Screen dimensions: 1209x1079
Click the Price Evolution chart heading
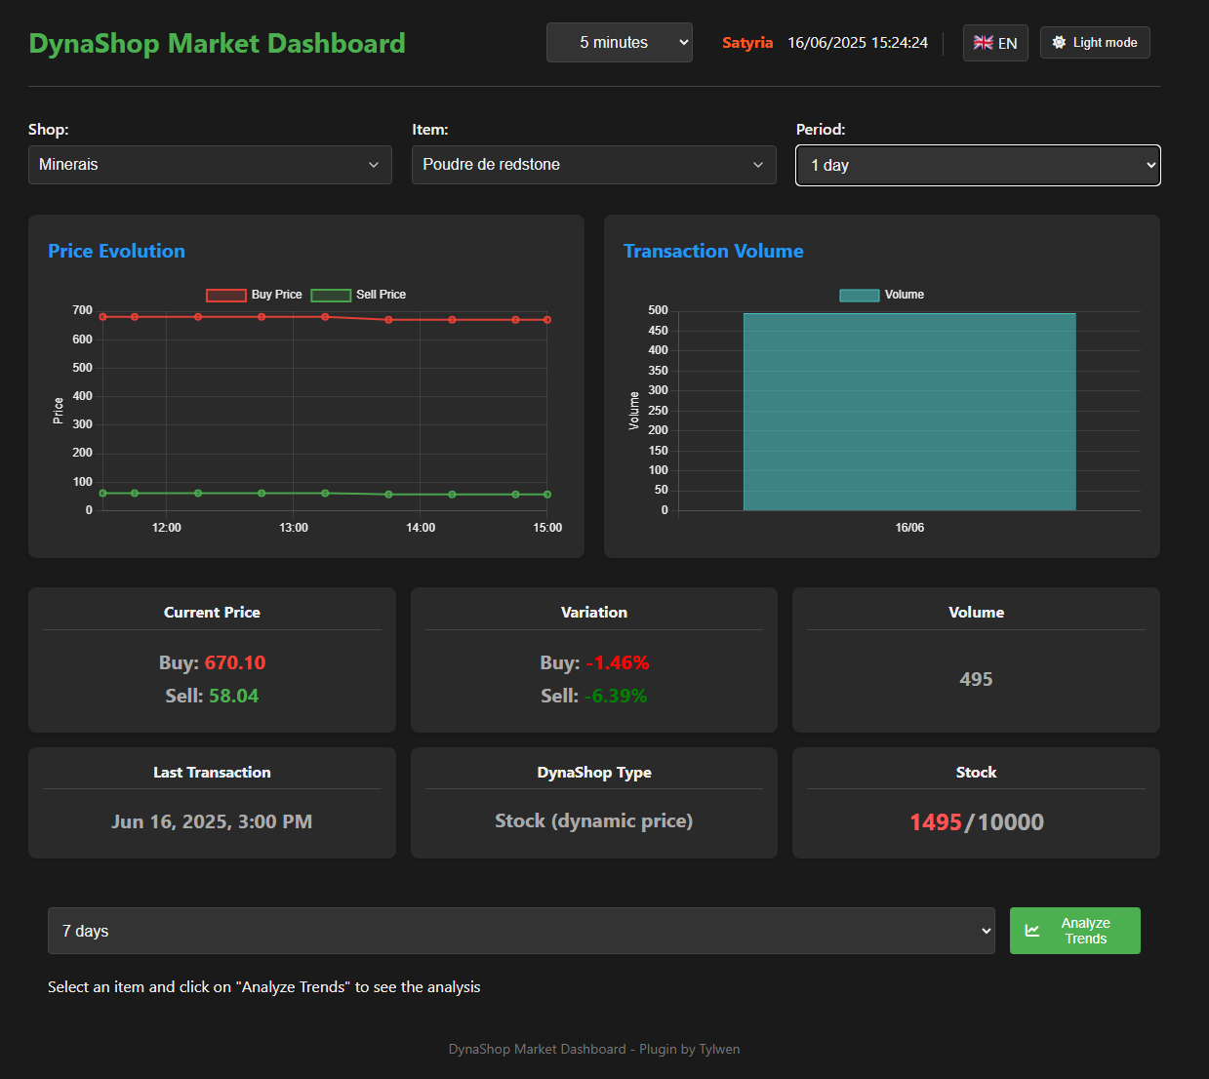coord(116,251)
